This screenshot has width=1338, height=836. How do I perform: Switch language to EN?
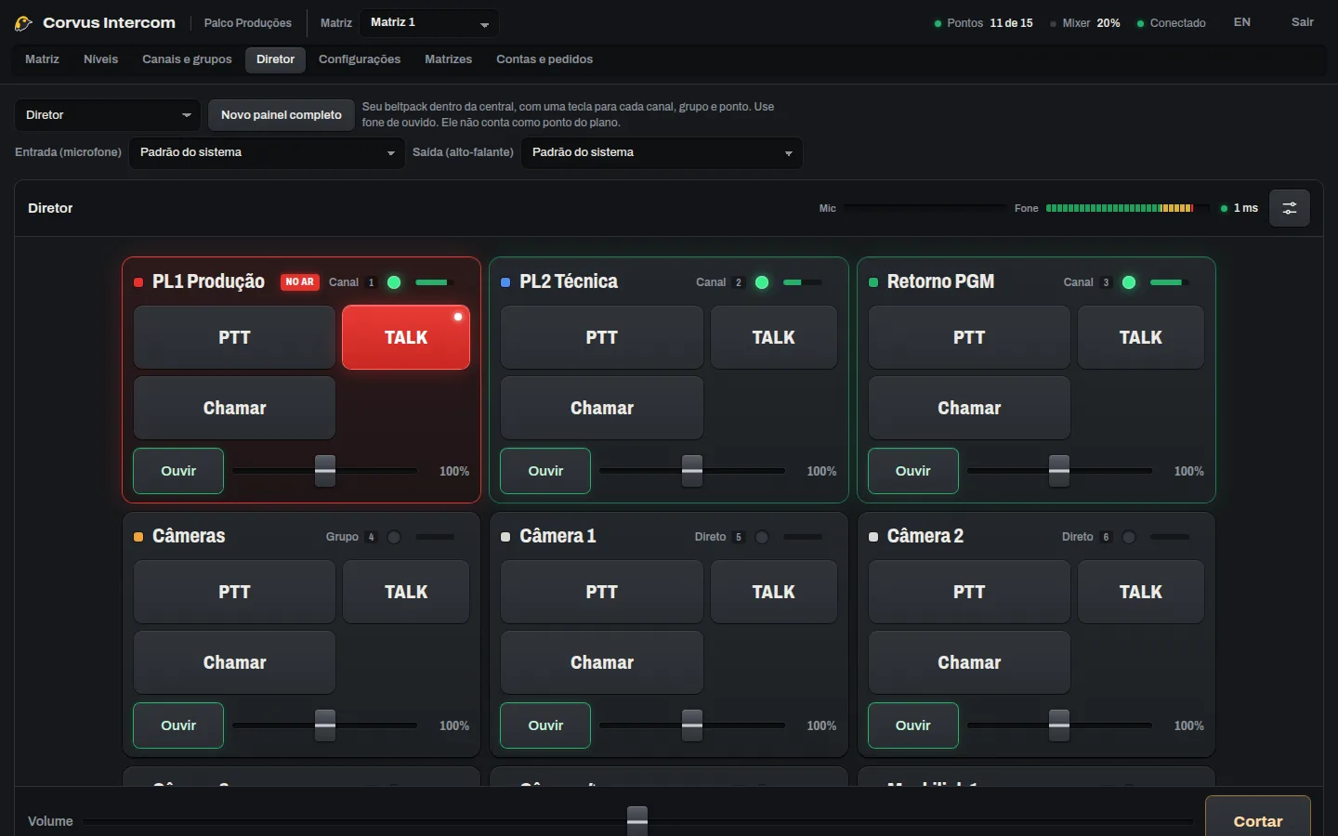click(1242, 22)
